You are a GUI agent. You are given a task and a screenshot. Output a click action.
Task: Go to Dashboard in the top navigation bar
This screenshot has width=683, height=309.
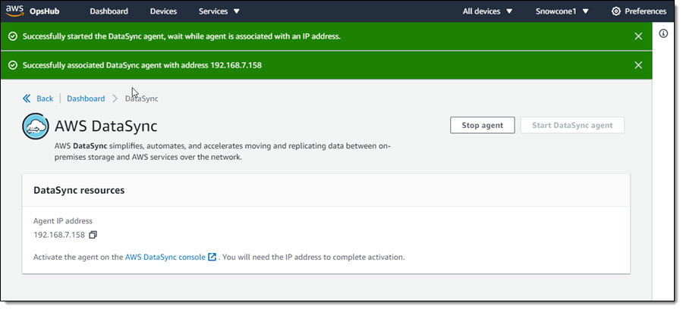pos(109,11)
